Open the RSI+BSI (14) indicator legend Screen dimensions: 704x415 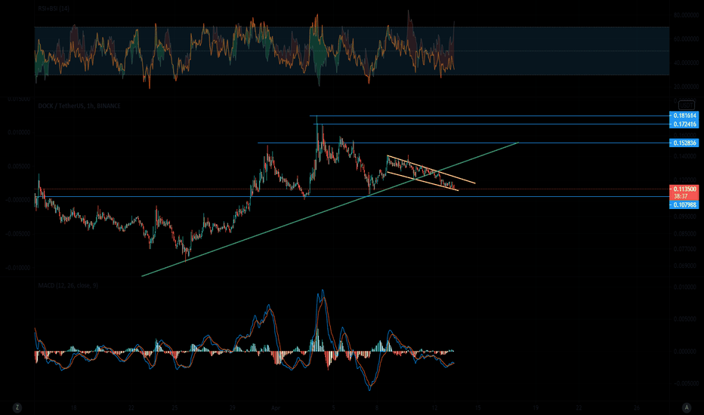point(54,8)
